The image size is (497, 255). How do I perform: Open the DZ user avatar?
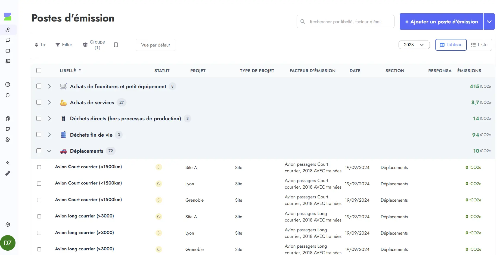(x=8, y=243)
